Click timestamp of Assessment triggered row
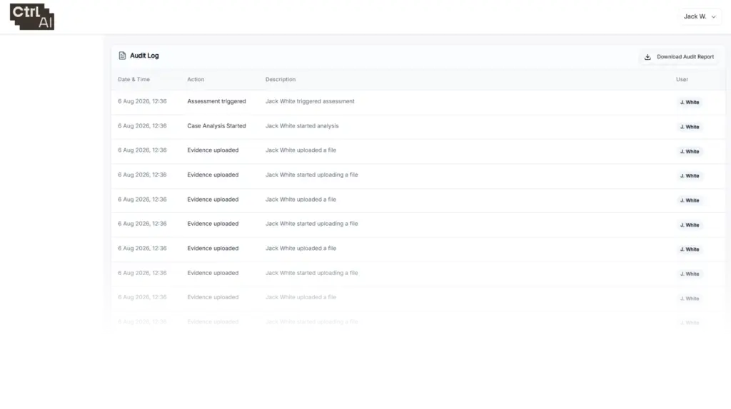Image resolution: width=731 pixels, height=409 pixels. [142, 101]
